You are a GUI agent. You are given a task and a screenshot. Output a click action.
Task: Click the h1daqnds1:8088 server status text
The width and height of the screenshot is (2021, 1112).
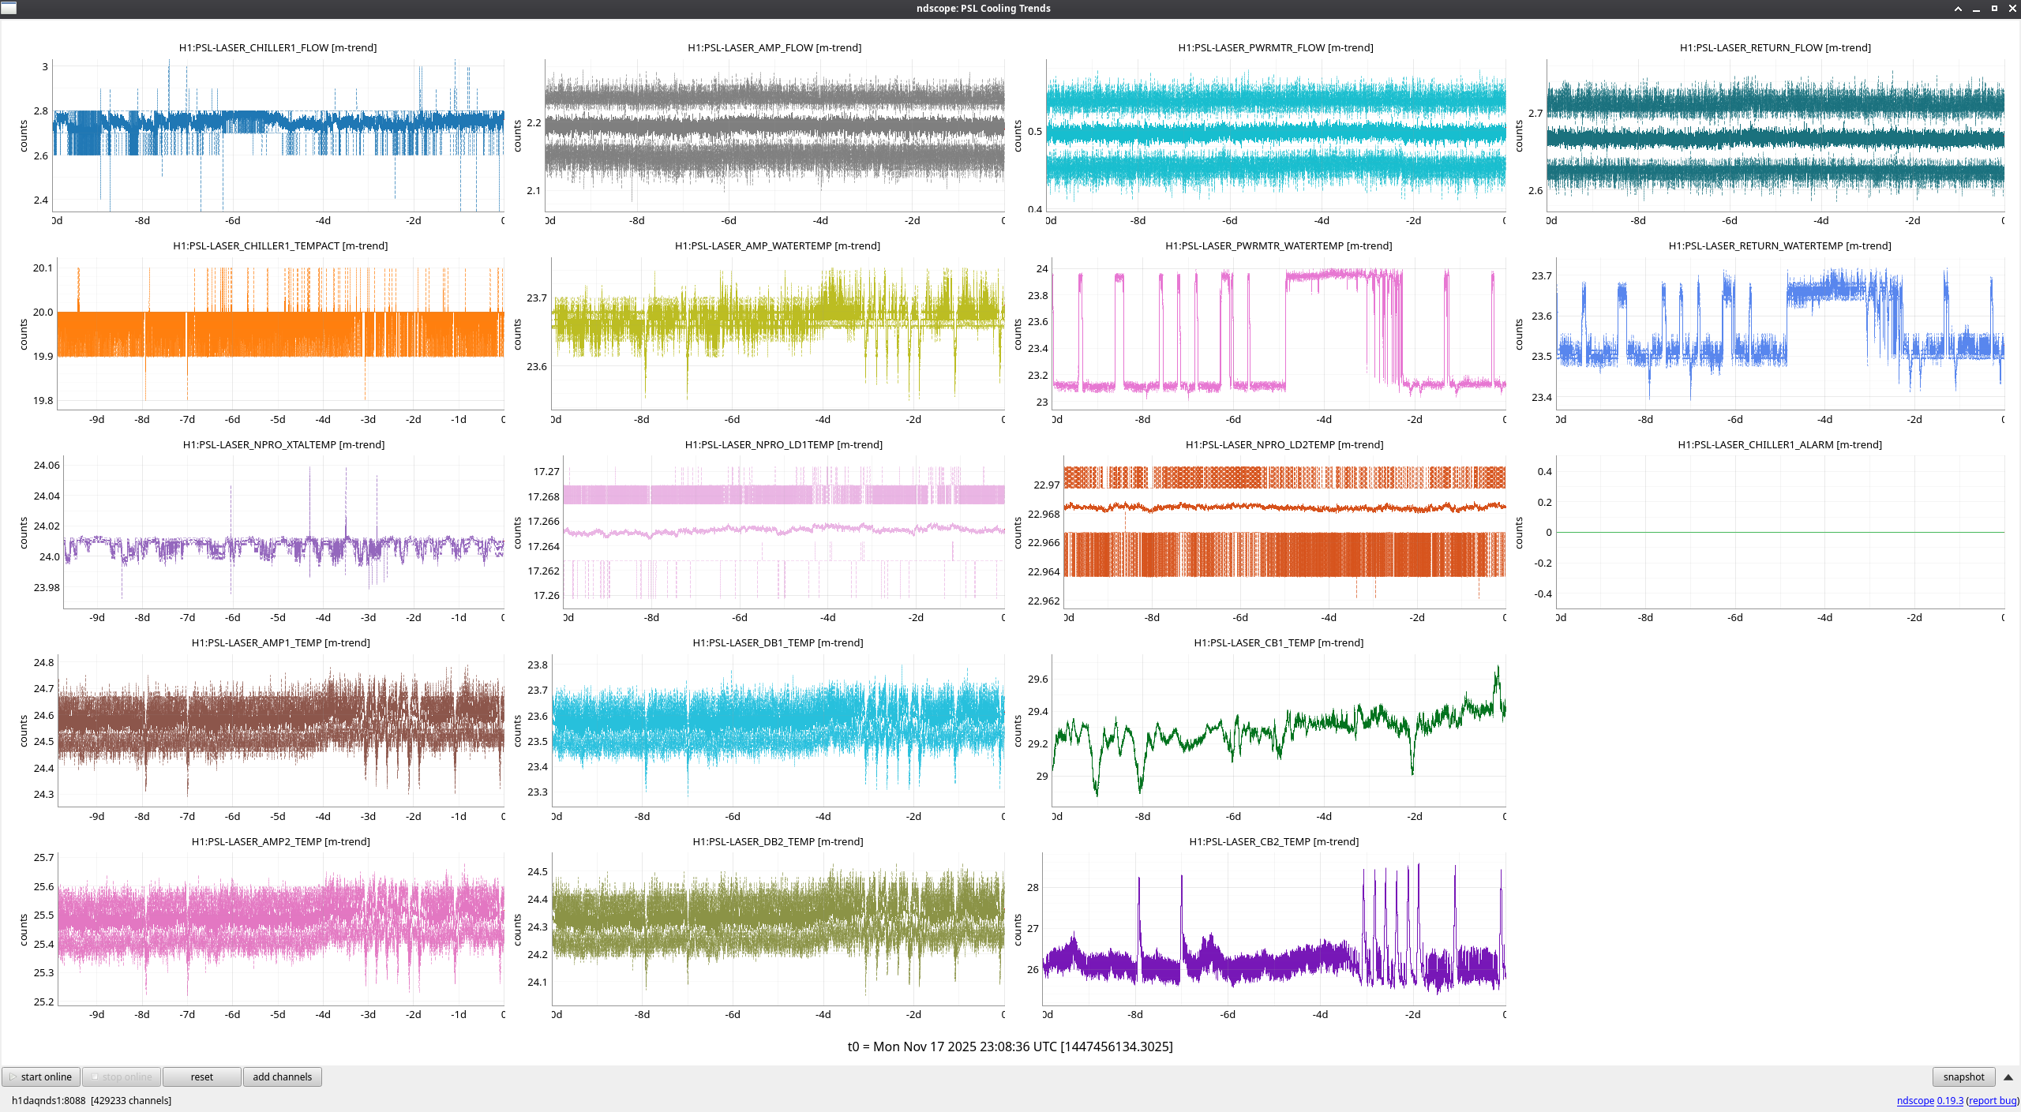coord(49,1100)
